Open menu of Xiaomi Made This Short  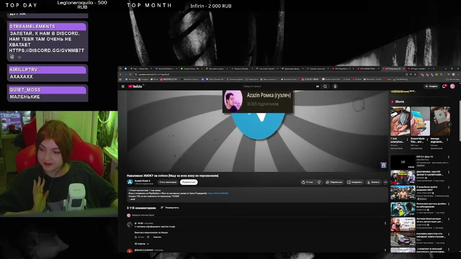click(x=427, y=140)
